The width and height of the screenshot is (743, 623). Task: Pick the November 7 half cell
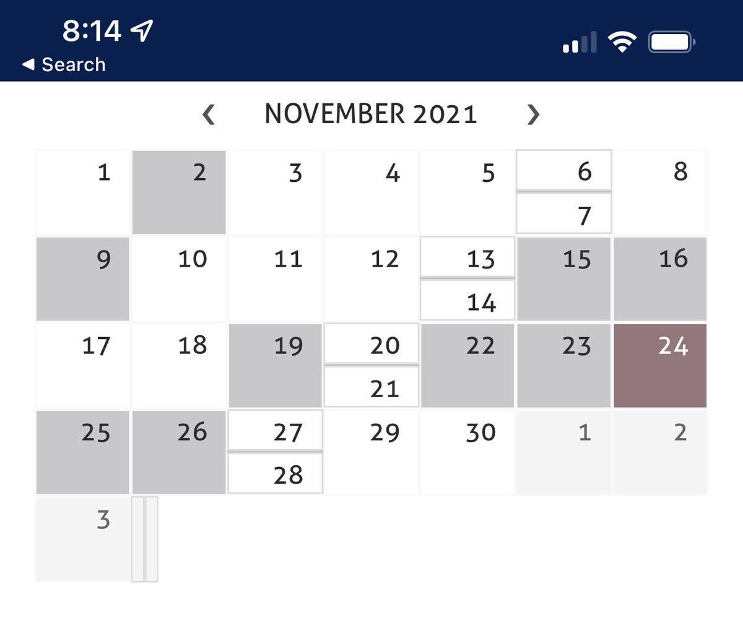click(564, 213)
